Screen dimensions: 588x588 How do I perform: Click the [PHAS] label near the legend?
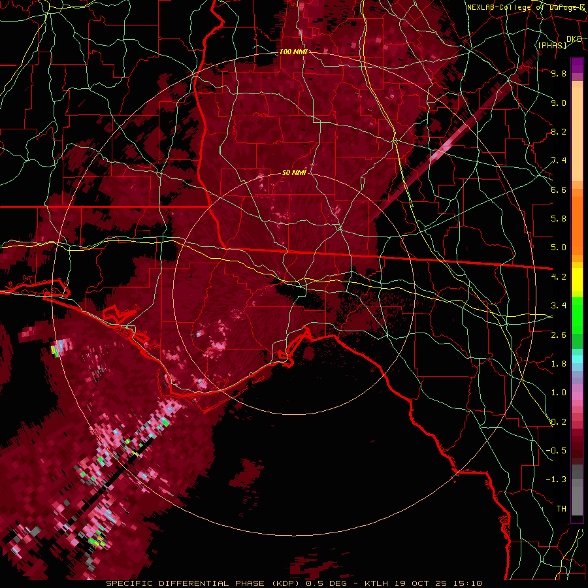pos(552,45)
